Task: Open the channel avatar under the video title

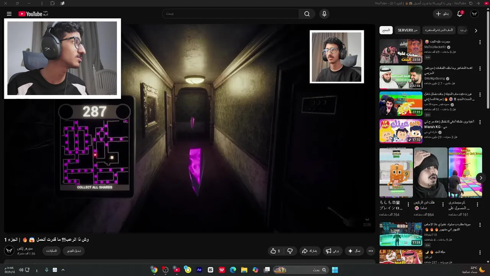Action: 9,251
